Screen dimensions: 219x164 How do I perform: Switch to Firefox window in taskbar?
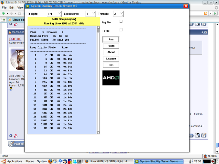pyautogui.click(x=108, y=161)
